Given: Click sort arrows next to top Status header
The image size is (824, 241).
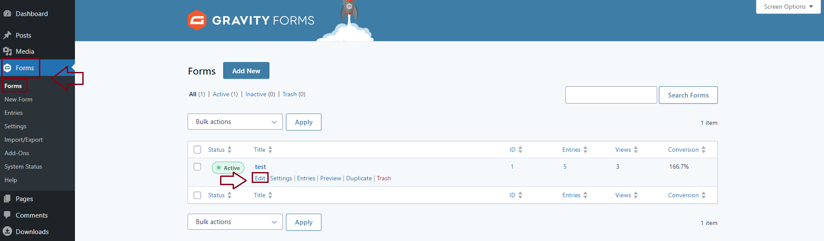Looking at the screenshot, I should [230, 150].
